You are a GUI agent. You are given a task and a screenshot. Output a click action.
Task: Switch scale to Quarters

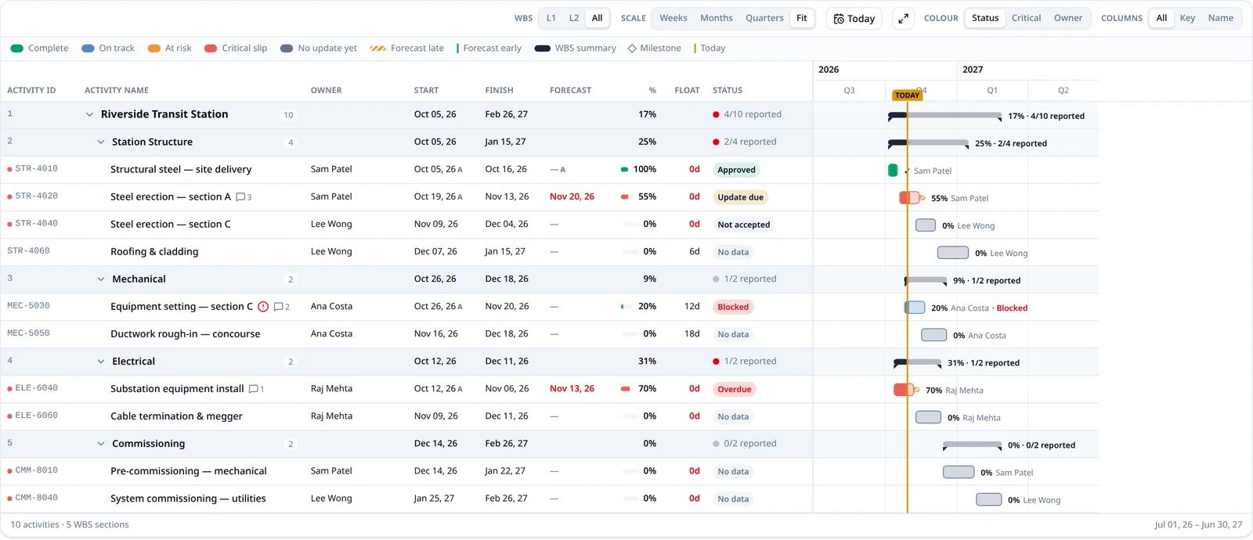(764, 18)
